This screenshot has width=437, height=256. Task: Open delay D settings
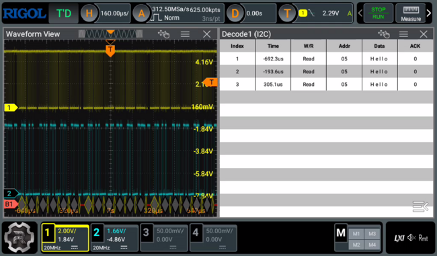coord(235,13)
